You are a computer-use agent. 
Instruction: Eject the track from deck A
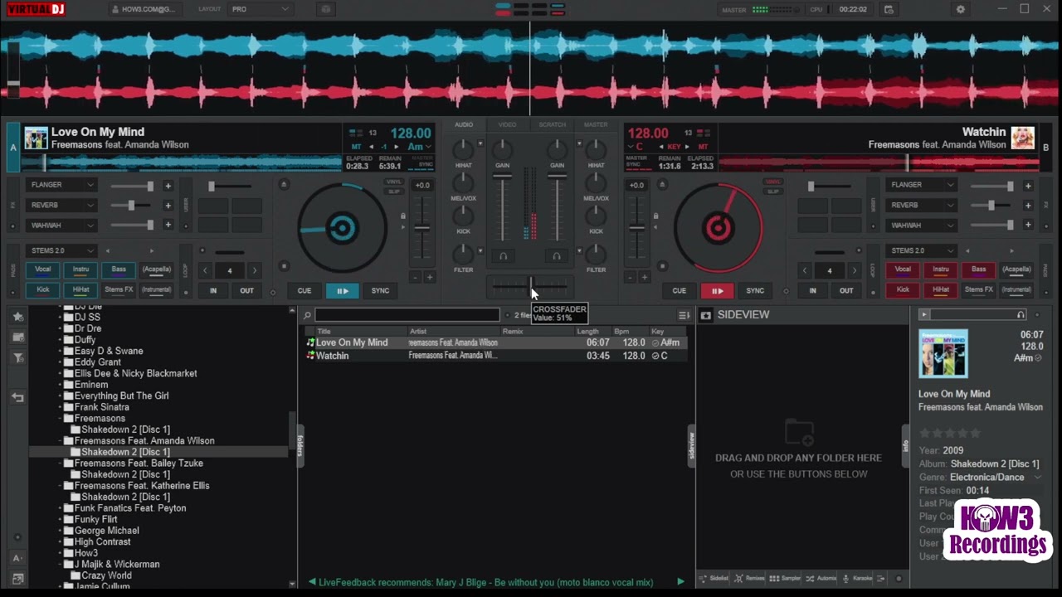click(284, 185)
